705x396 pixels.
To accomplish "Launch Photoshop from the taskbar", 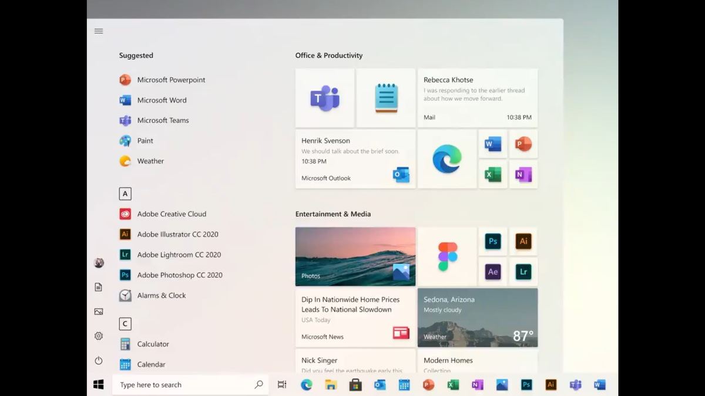I will 526,385.
